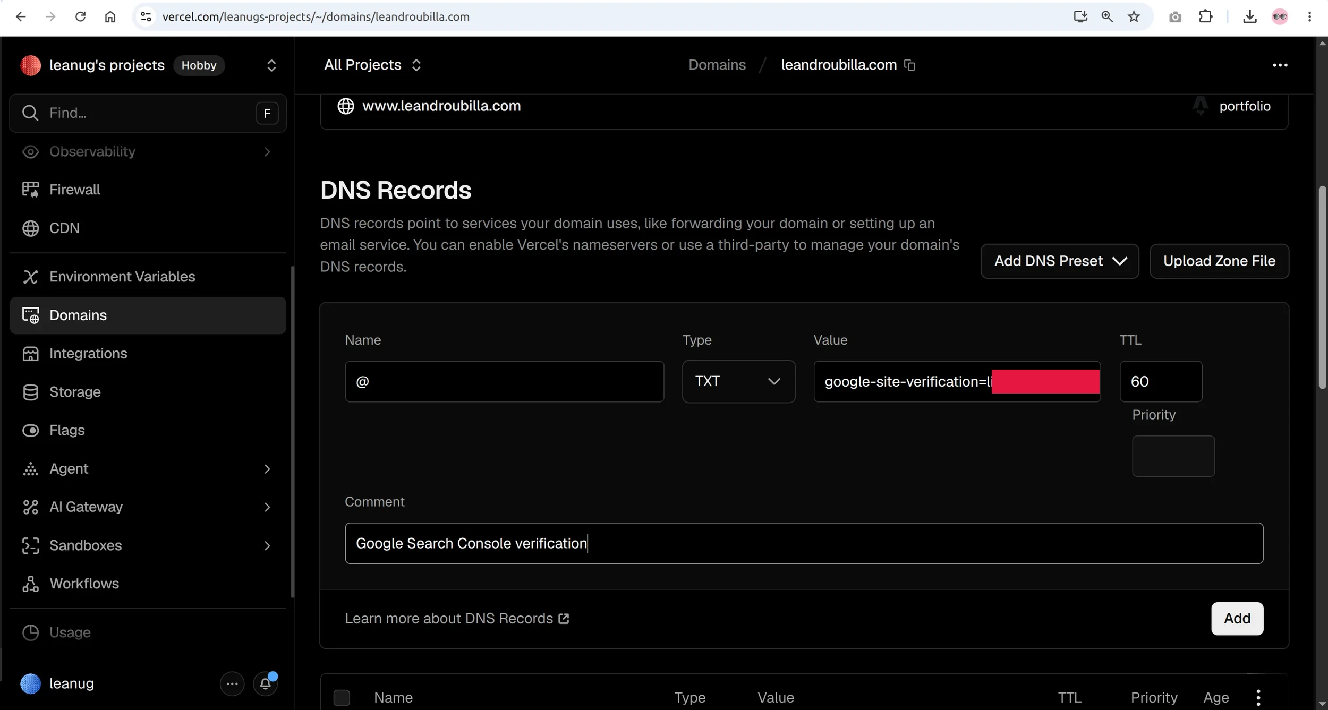The height and width of the screenshot is (710, 1328).
Task: Reload the current page
Action: [80, 16]
